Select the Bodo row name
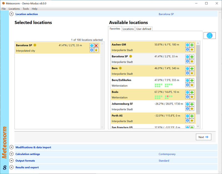Viewport: 222px width, 174px height. click(115, 92)
